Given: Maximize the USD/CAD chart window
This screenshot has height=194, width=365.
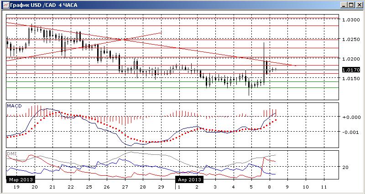Looking at the screenshot, I should click(x=351, y=5).
